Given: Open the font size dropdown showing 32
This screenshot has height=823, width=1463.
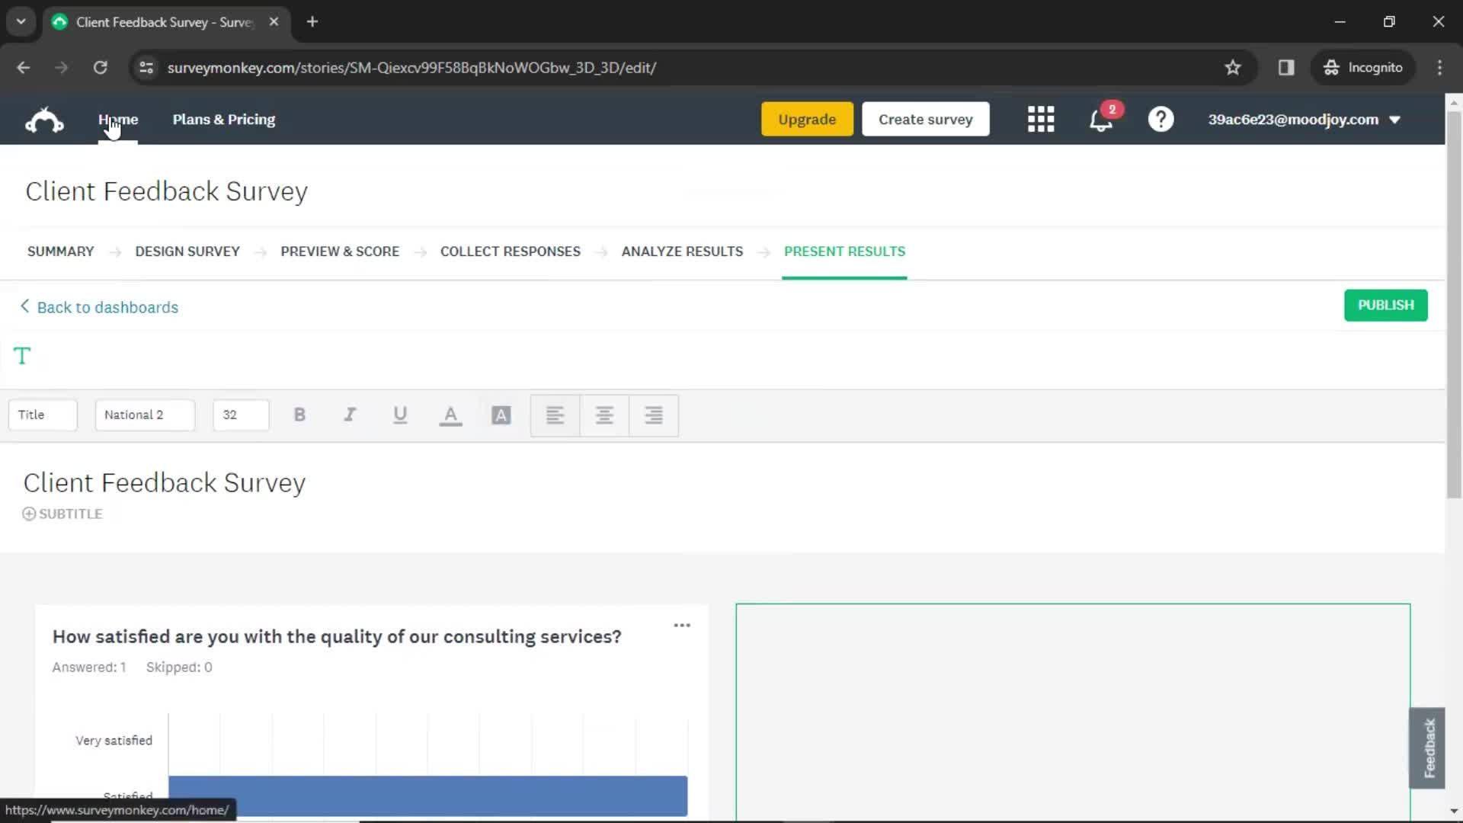Looking at the screenshot, I should coord(240,414).
